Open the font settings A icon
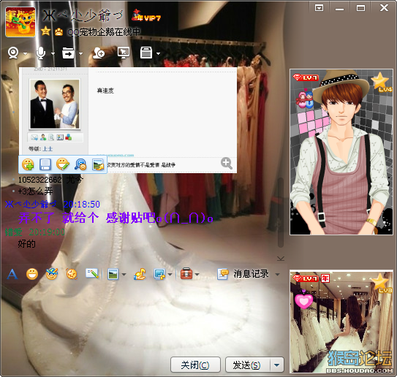The height and width of the screenshot is (377, 397). click(12, 274)
